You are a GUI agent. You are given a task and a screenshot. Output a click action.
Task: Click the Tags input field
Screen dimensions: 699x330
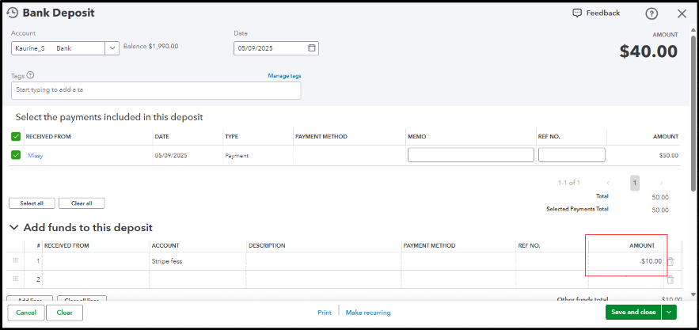click(156, 90)
